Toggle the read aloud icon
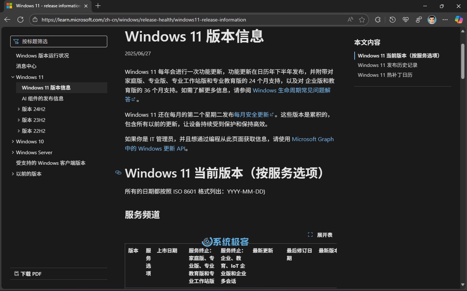Screen dimensions: 467x291 [350, 20]
